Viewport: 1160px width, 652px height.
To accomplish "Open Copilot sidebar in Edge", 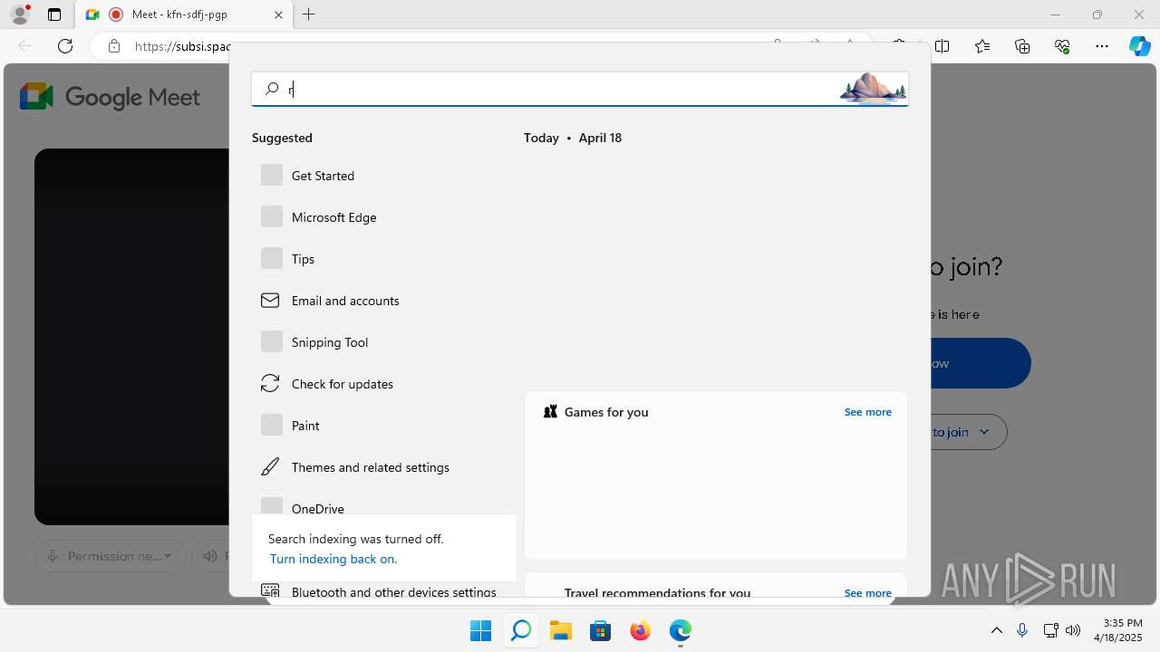I will click(x=1140, y=46).
